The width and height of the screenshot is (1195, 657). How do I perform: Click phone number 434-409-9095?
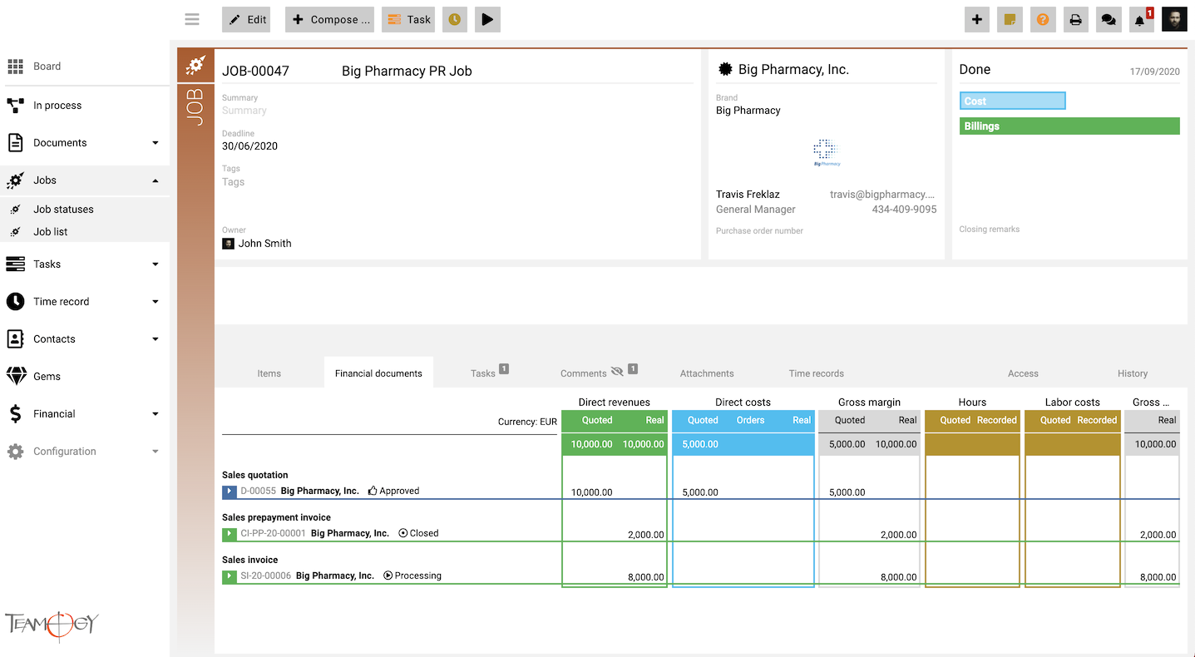pos(904,210)
